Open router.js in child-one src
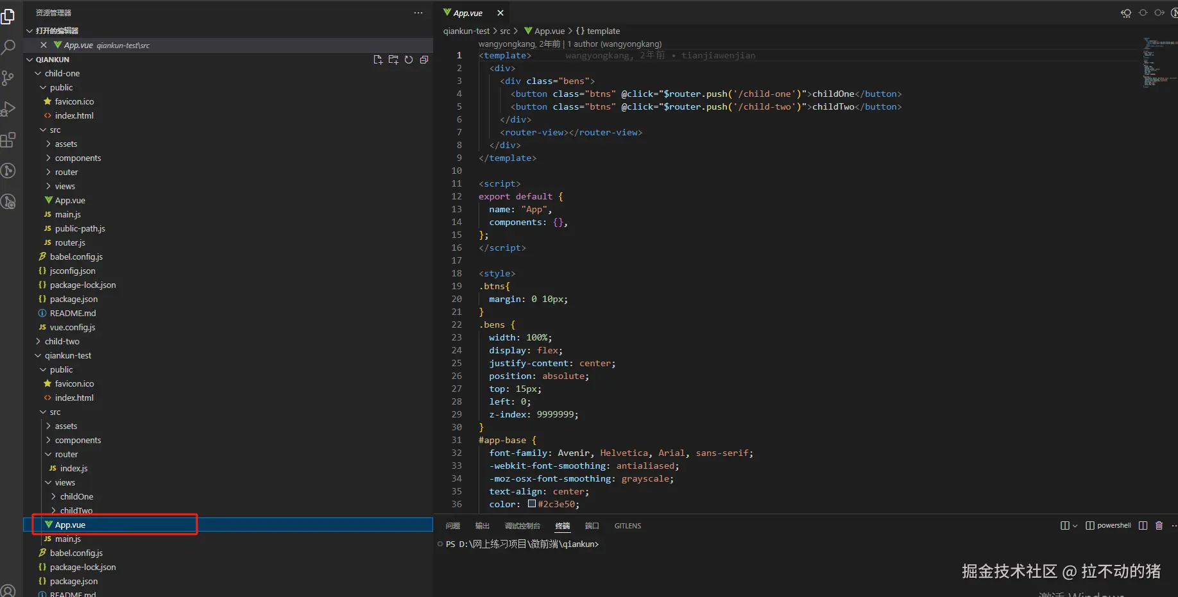 pos(70,242)
